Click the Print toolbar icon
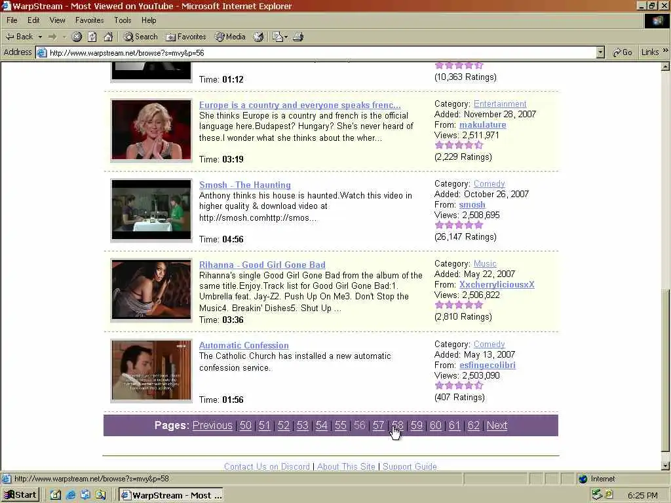 298,37
